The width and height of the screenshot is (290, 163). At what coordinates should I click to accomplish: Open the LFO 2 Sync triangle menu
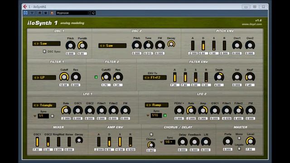pos(148,115)
